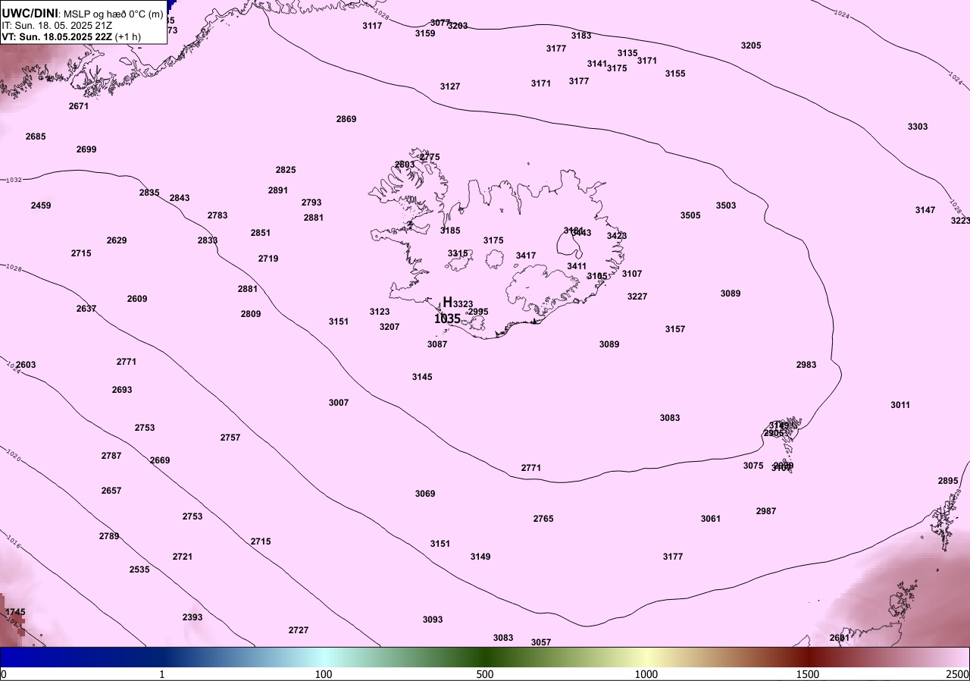Click the 2765 height value
This screenshot has width=970, height=681.
point(543,519)
